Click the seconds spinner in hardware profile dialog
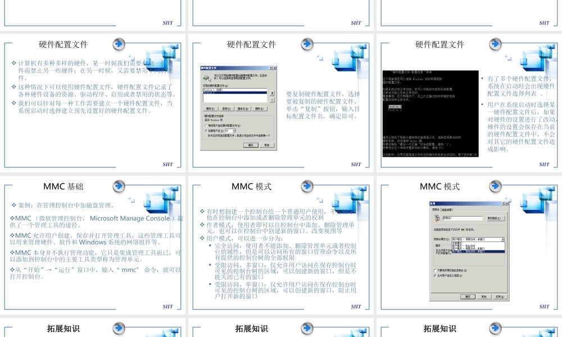 pos(234,131)
